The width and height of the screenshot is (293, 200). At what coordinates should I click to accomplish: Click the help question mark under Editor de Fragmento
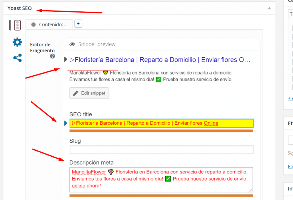(52, 56)
